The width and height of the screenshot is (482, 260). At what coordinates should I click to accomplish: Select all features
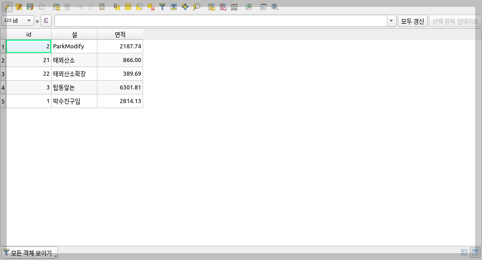pyautogui.click(x=128, y=7)
